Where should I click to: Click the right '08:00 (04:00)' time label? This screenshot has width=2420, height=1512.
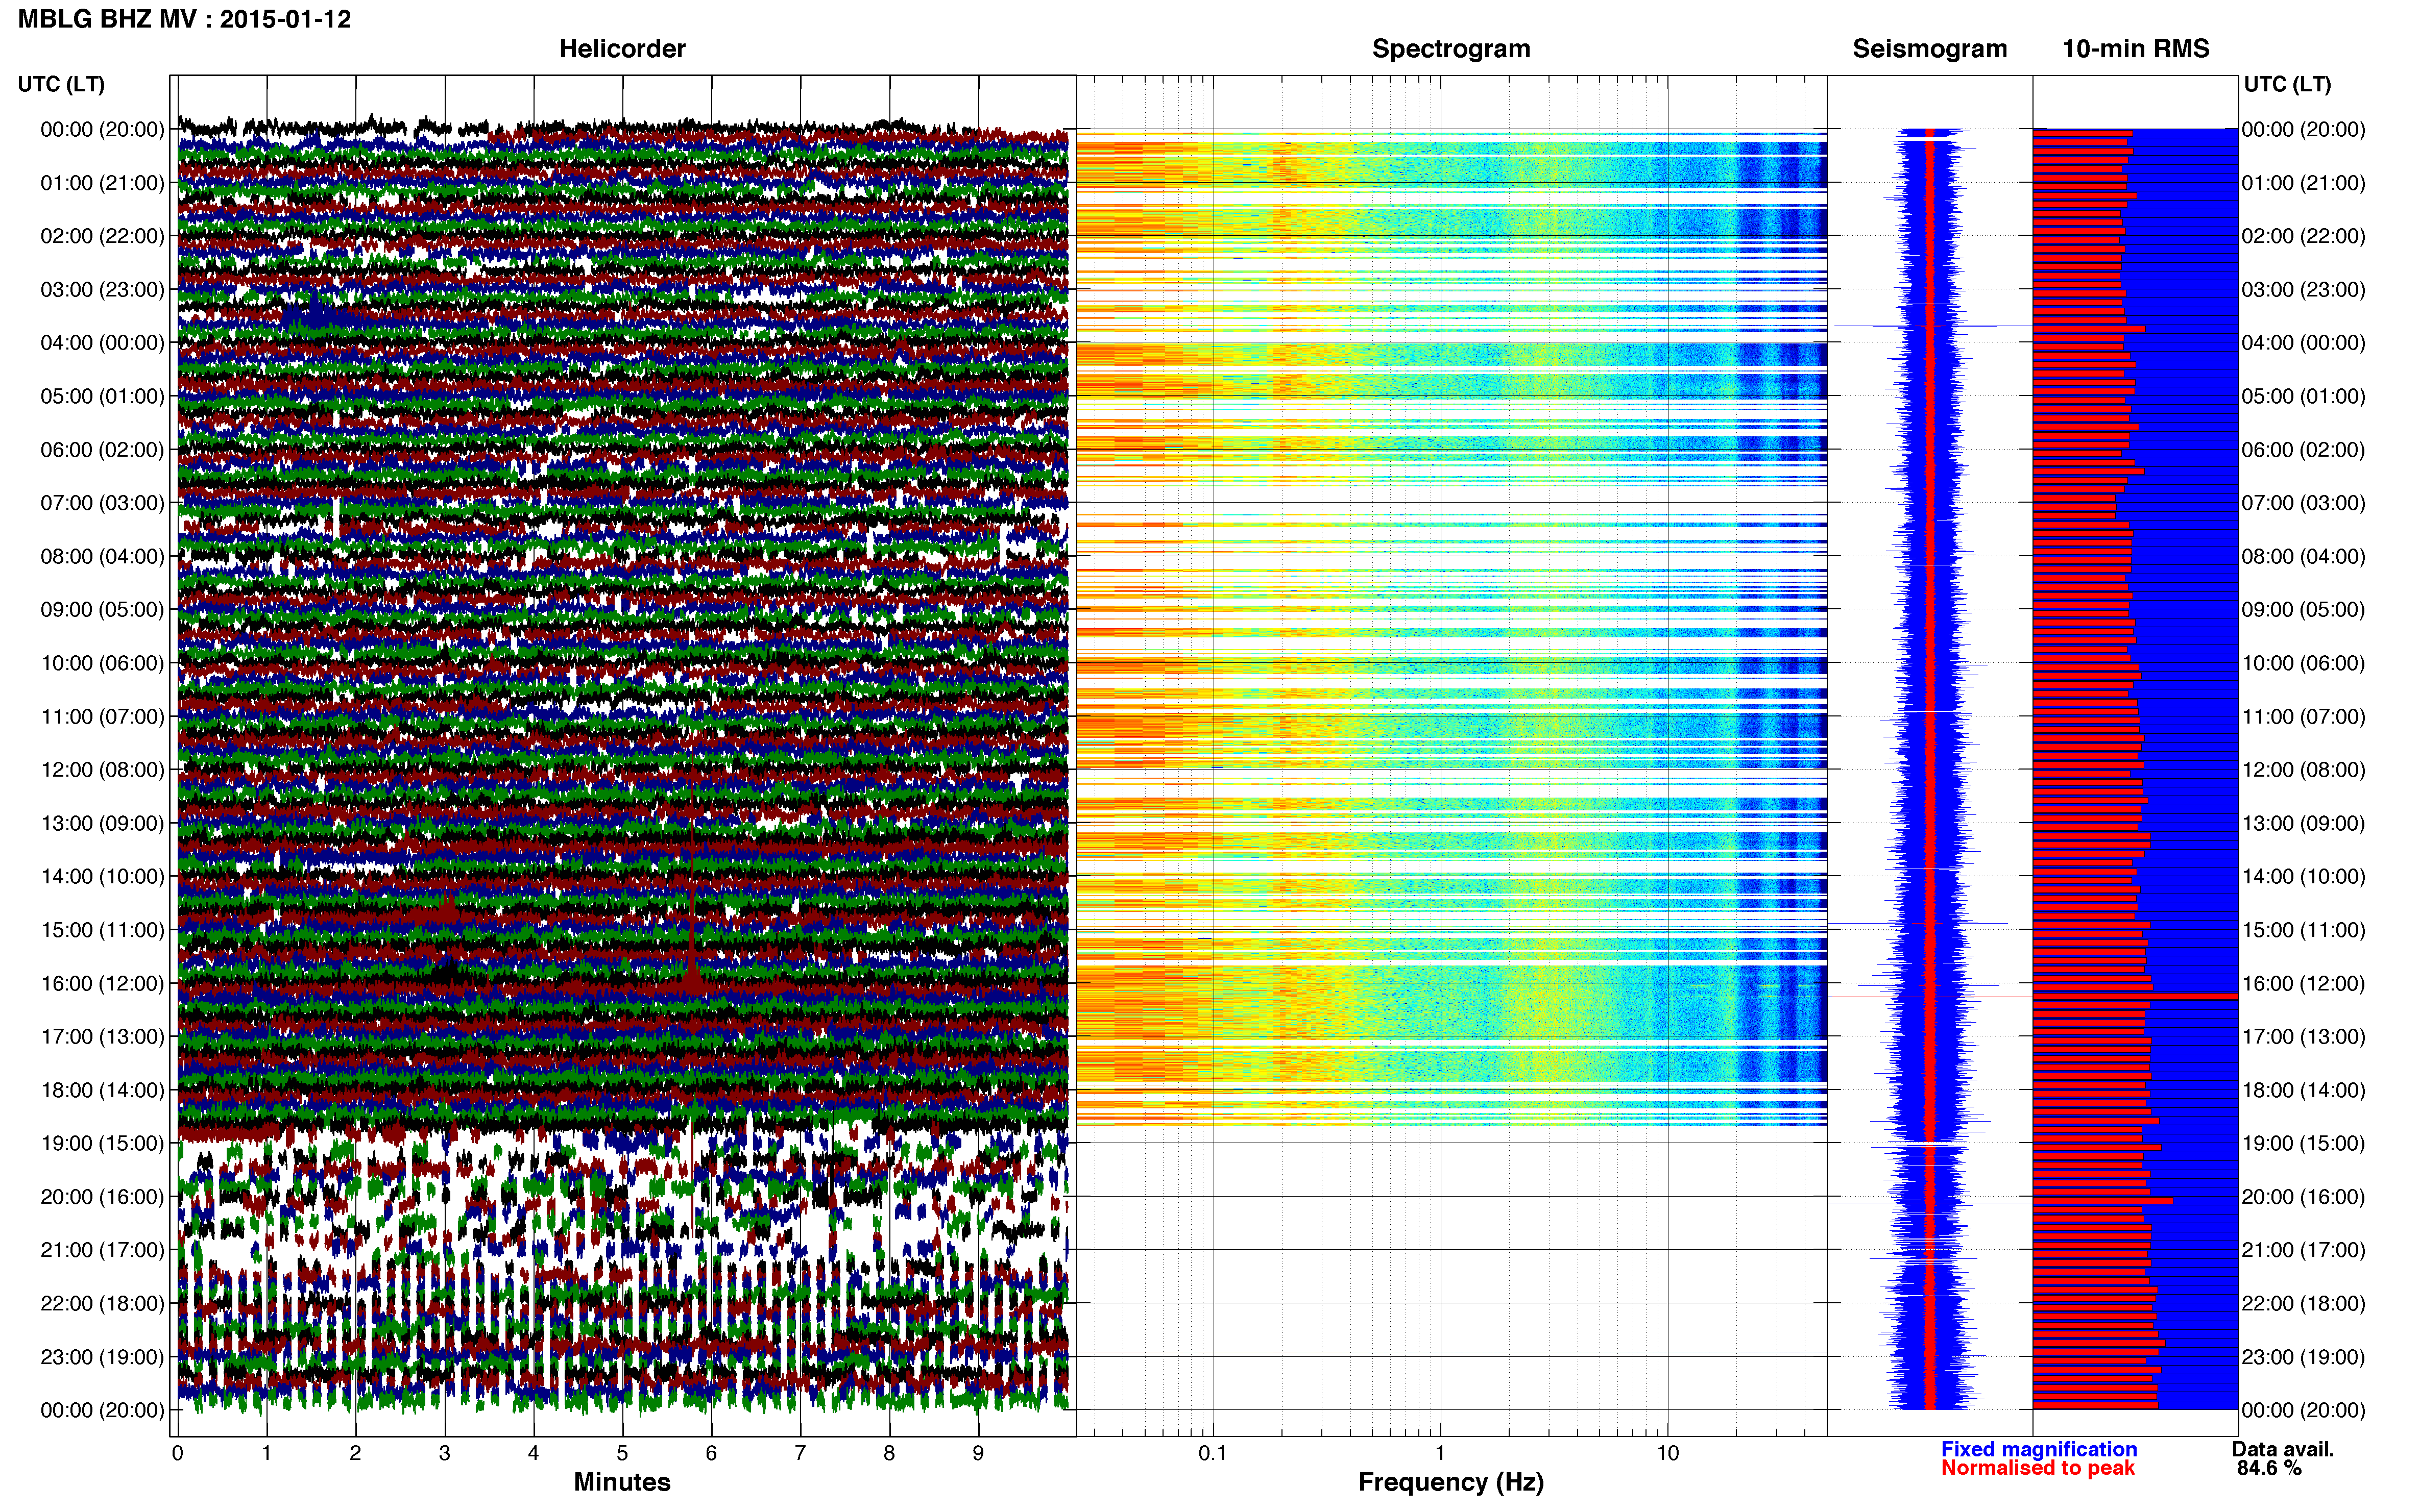coord(2304,556)
